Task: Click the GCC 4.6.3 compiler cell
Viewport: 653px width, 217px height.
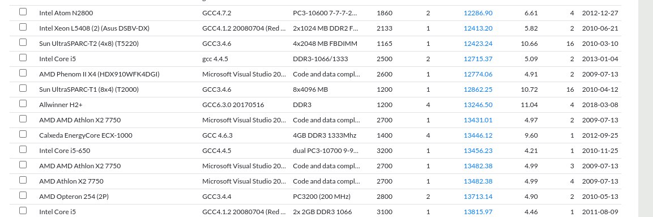Action: pyautogui.click(x=217, y=135)
